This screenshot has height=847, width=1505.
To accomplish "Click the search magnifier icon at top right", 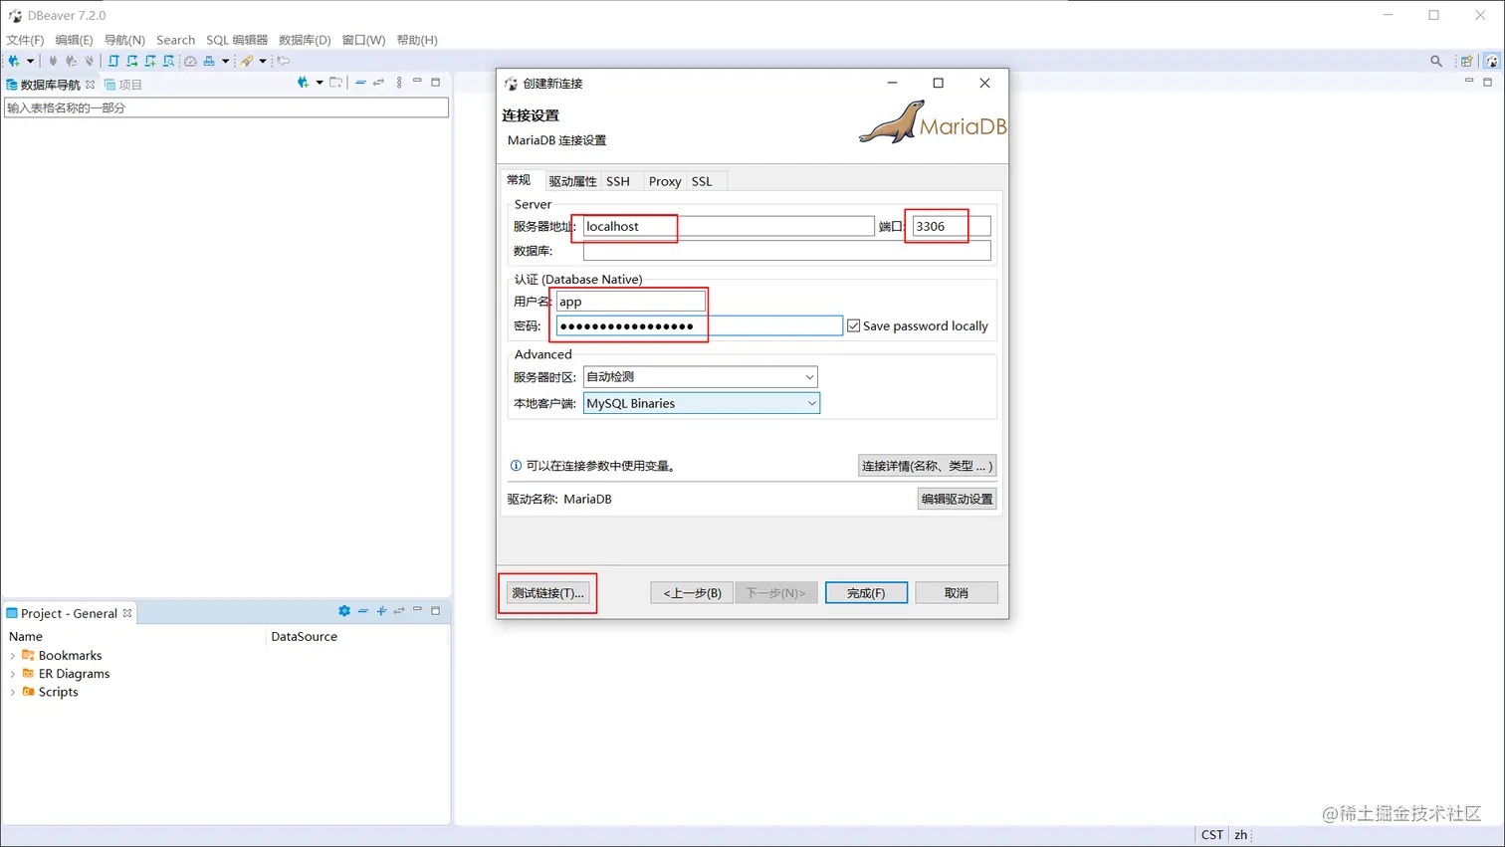I will (x=1436, y=61).
